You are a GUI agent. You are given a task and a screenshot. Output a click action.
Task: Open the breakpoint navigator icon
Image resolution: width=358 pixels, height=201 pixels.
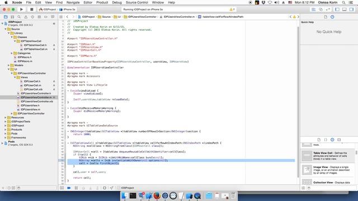(46, 17)
